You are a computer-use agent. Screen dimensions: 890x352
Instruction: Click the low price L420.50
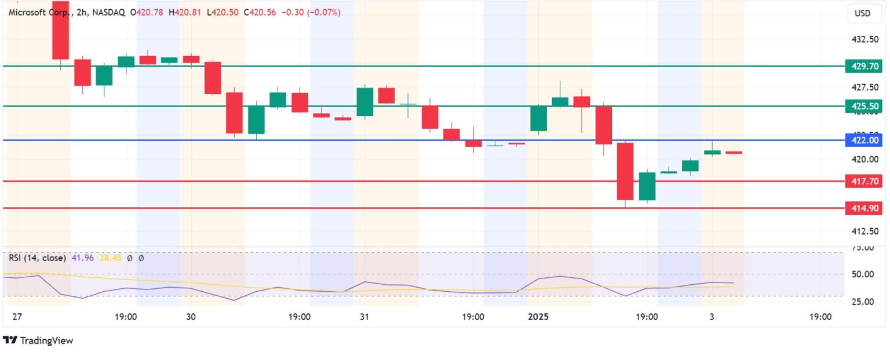pyautogui.click(x=223, y=12)
